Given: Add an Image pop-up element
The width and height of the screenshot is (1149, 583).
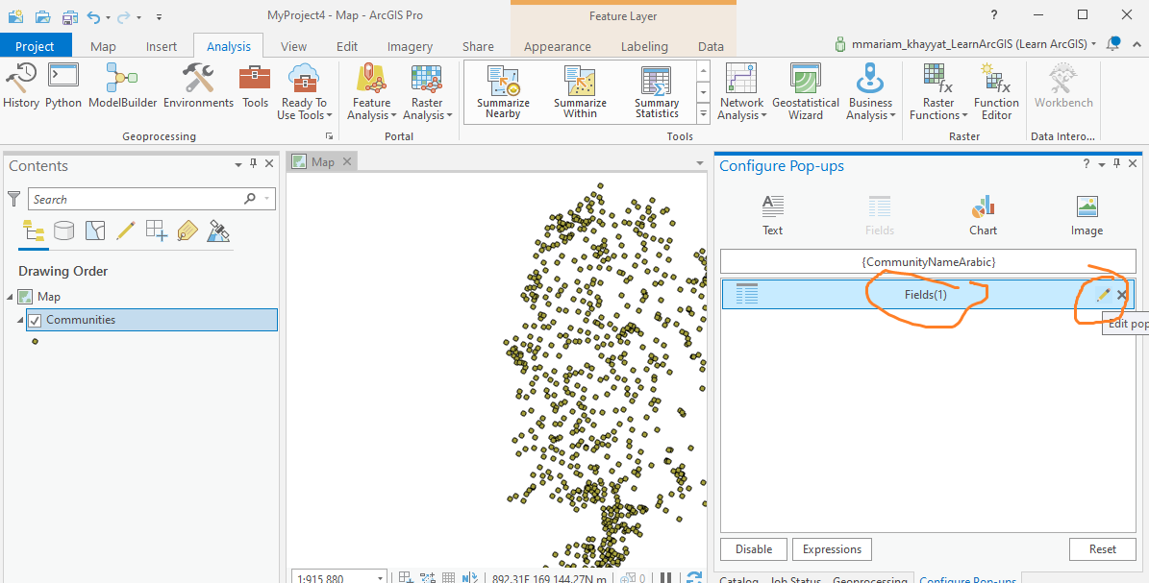Looking at the screenshot, I should (1087, 214).
